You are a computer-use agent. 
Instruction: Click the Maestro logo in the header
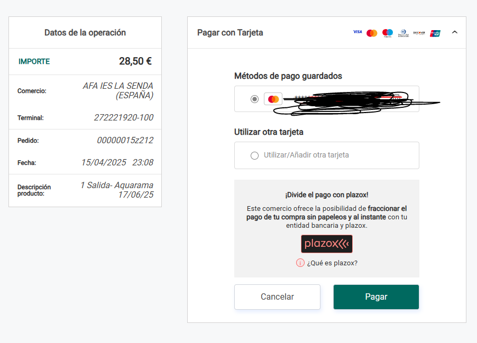click(x=388, y=33)
